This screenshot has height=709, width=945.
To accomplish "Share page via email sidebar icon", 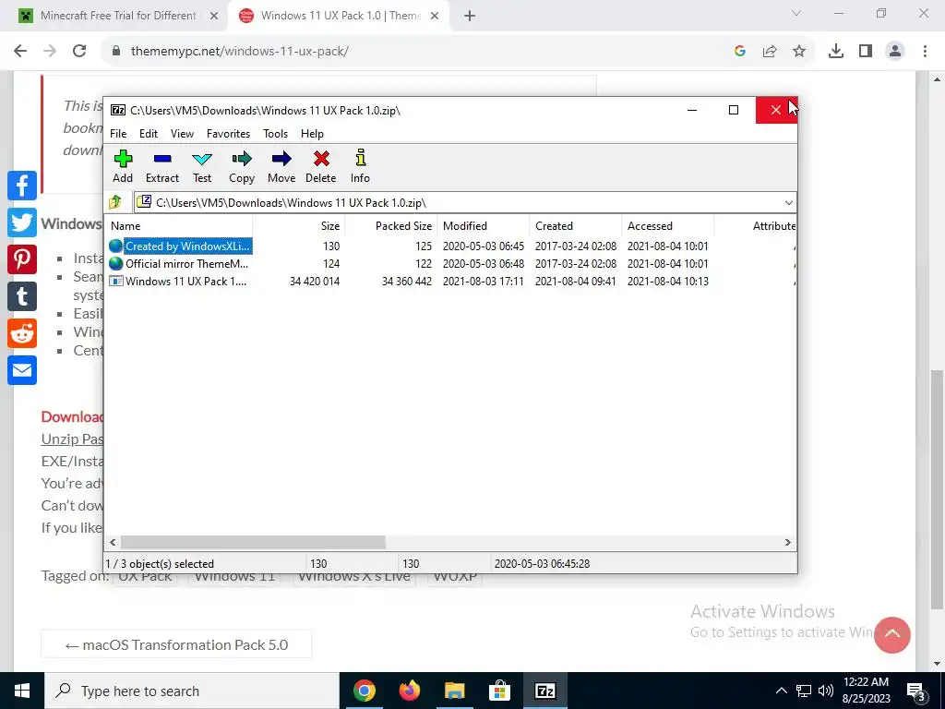I will click(x=22, y=370).
